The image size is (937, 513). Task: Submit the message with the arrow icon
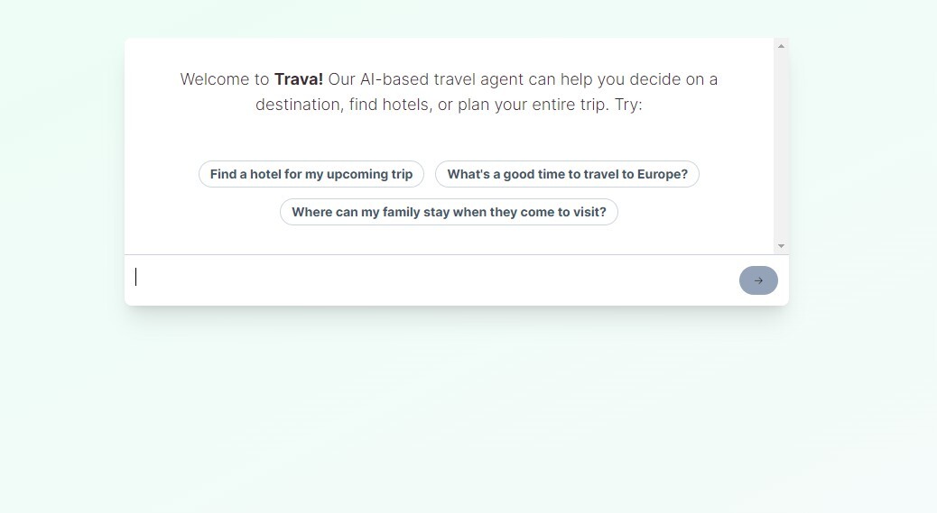click(758, 280)
